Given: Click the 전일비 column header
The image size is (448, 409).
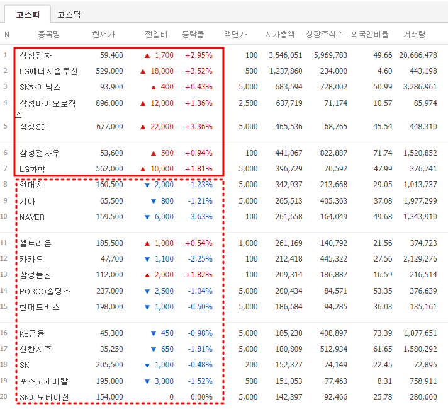Looking at the screenshot, I should [x=156, y=34].
